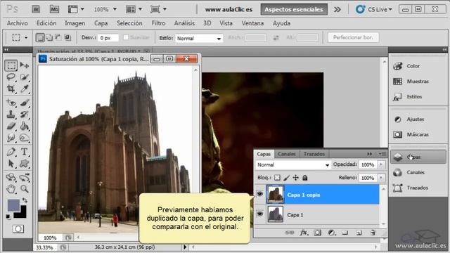
Task: Open the Archivo menu
Action: (x=17, y=23)
